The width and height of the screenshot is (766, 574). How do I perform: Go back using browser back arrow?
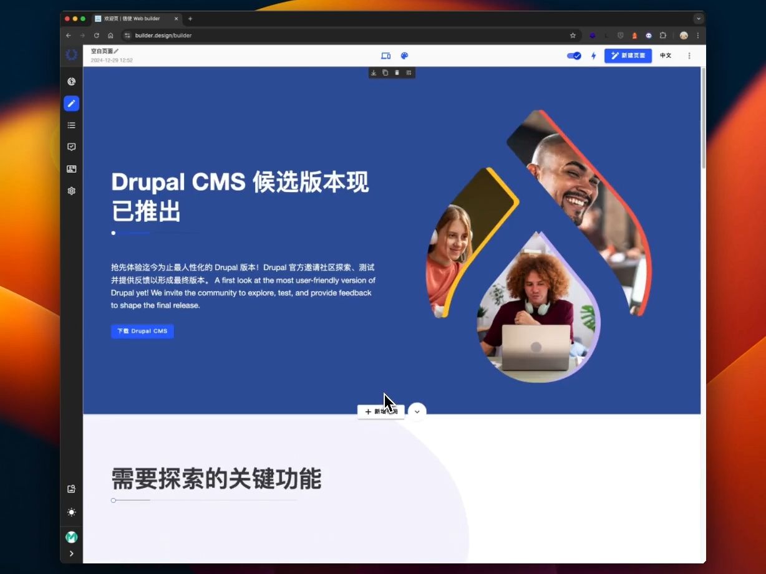tap(69, 36)
